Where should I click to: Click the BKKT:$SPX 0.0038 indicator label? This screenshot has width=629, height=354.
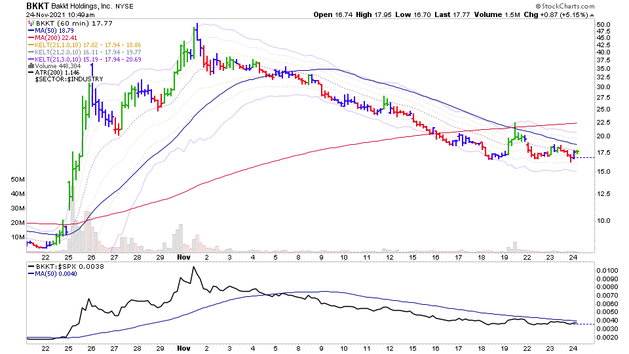point(70,267)
